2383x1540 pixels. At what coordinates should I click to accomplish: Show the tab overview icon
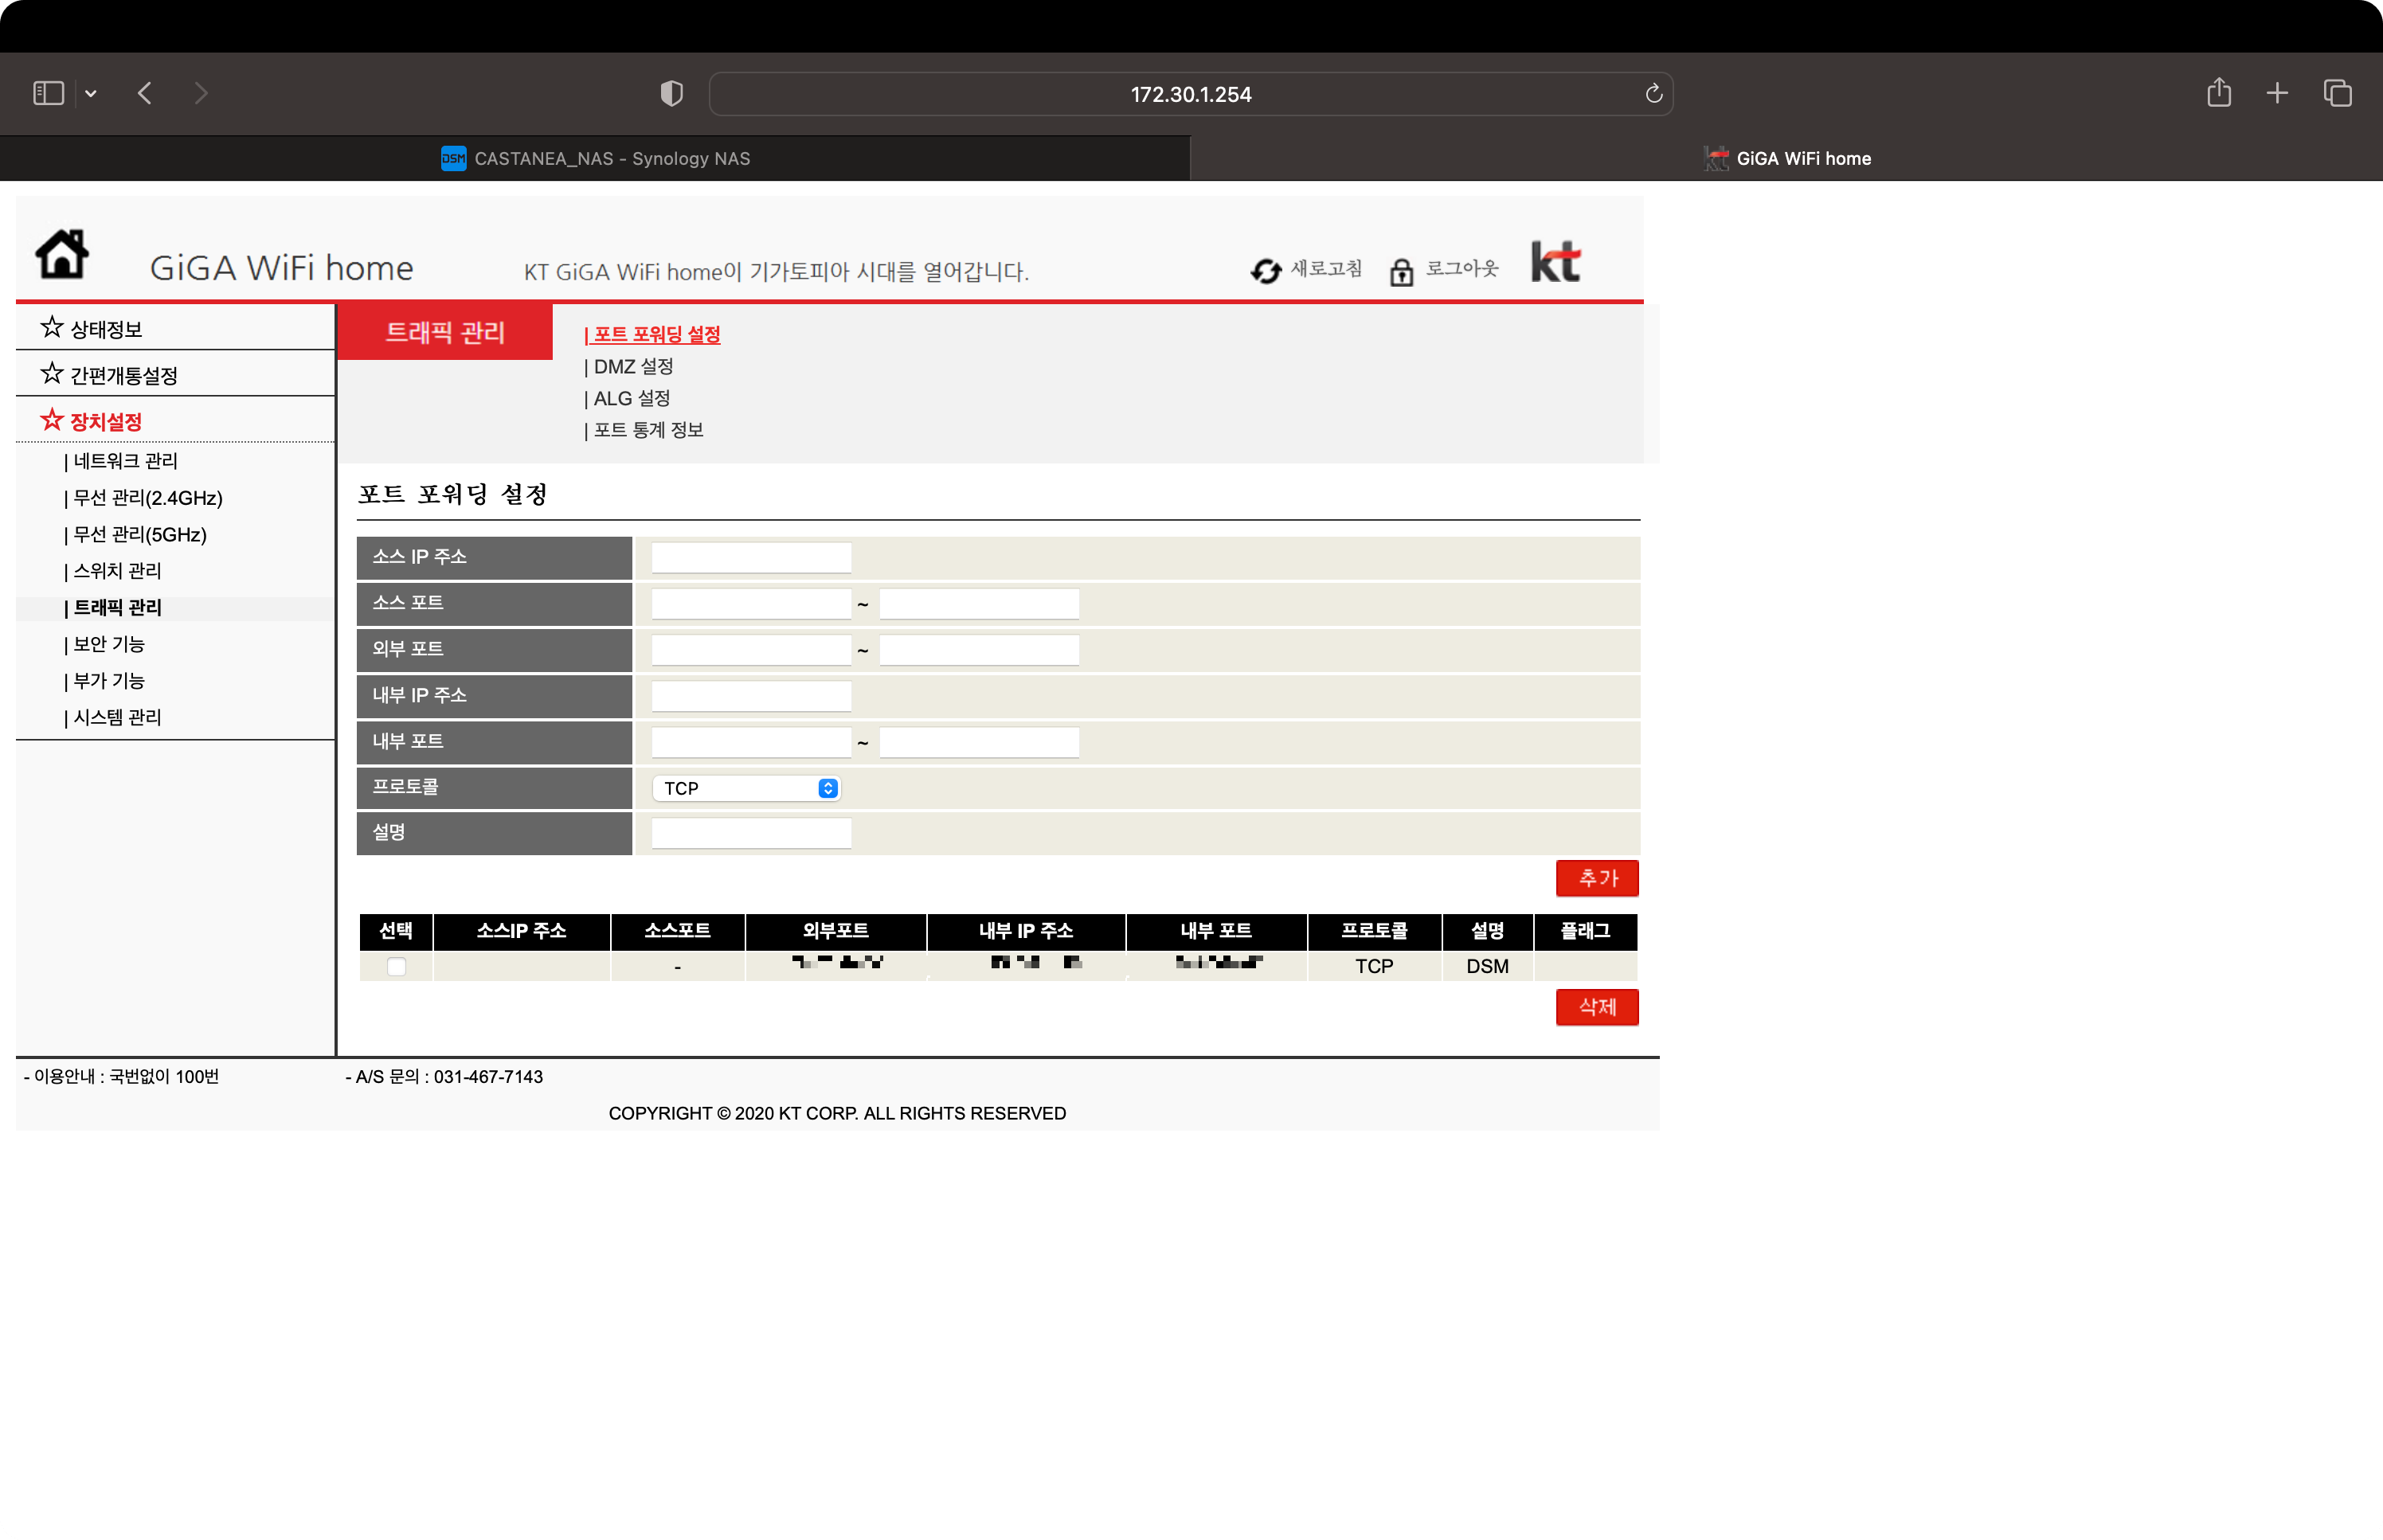click(x=2337, y=94)
